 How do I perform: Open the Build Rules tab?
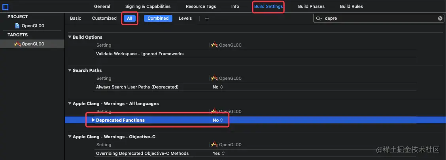coord(351,6)
